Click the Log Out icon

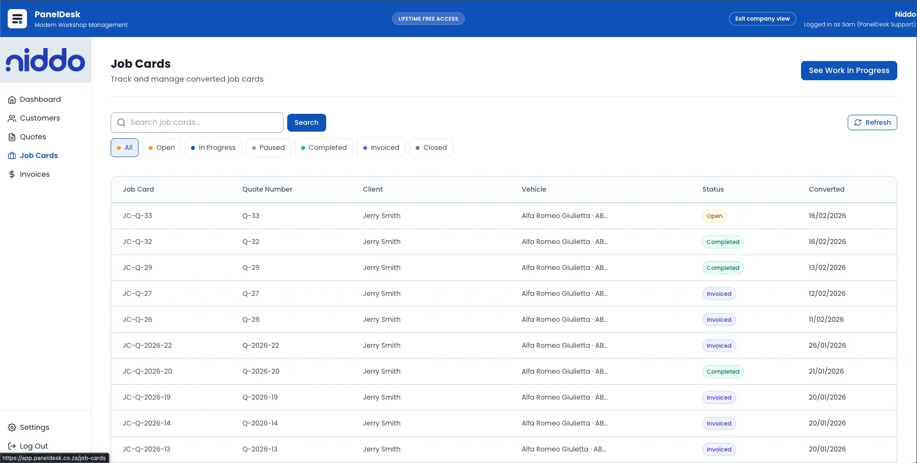pyautogui.click(x=11, y=446)
